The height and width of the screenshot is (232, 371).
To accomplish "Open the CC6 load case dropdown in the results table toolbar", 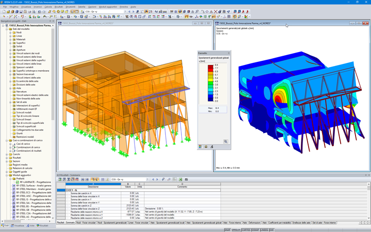I will [147, 179].
